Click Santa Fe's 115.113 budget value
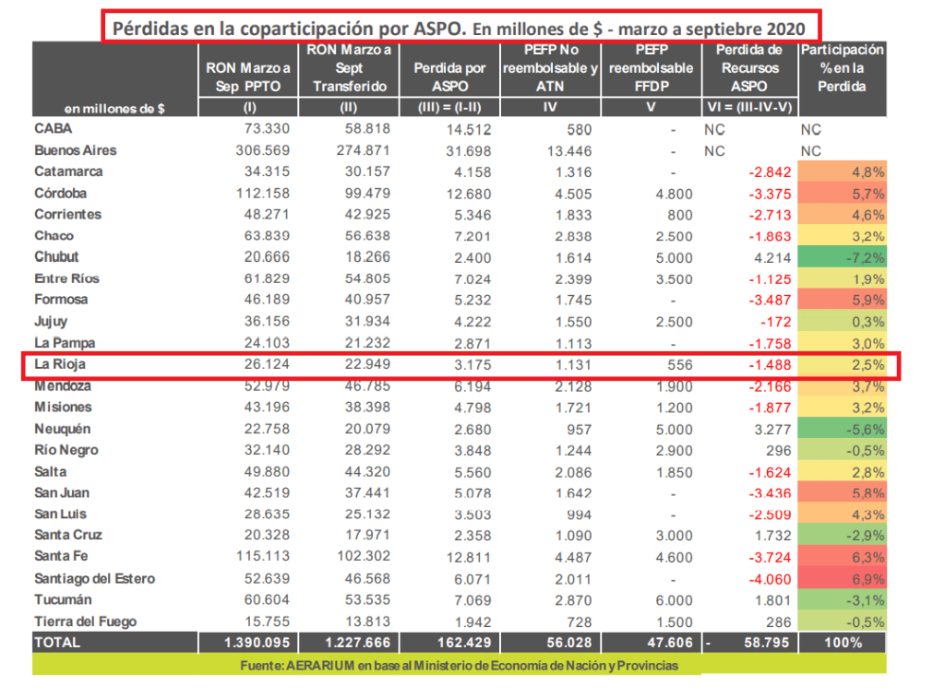This screenshot has width=945, height=698. click(x=263, y=556)
